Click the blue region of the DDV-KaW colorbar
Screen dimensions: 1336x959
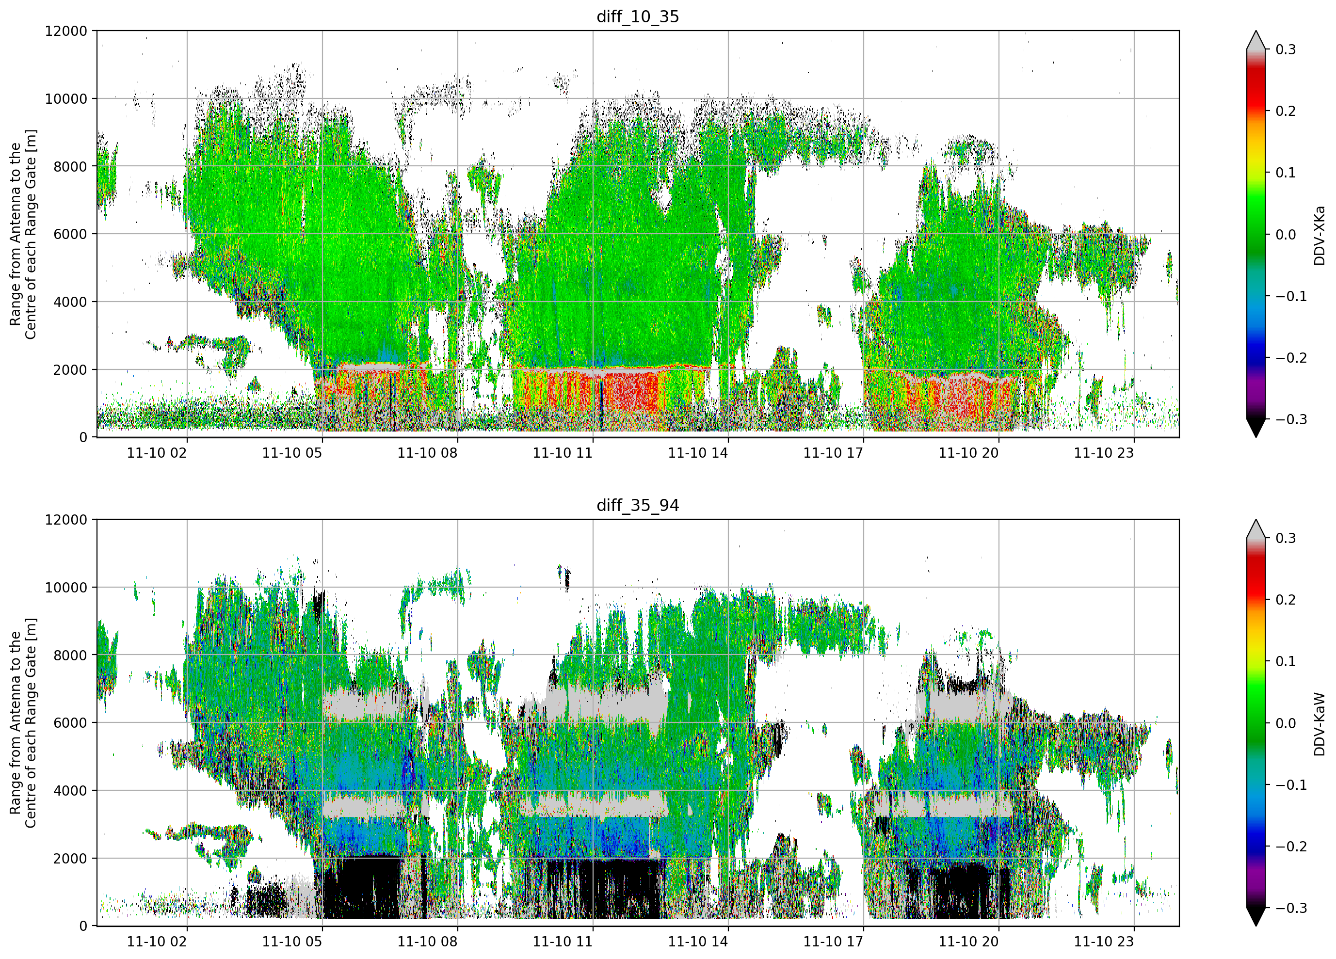[x=1256, y=836]
